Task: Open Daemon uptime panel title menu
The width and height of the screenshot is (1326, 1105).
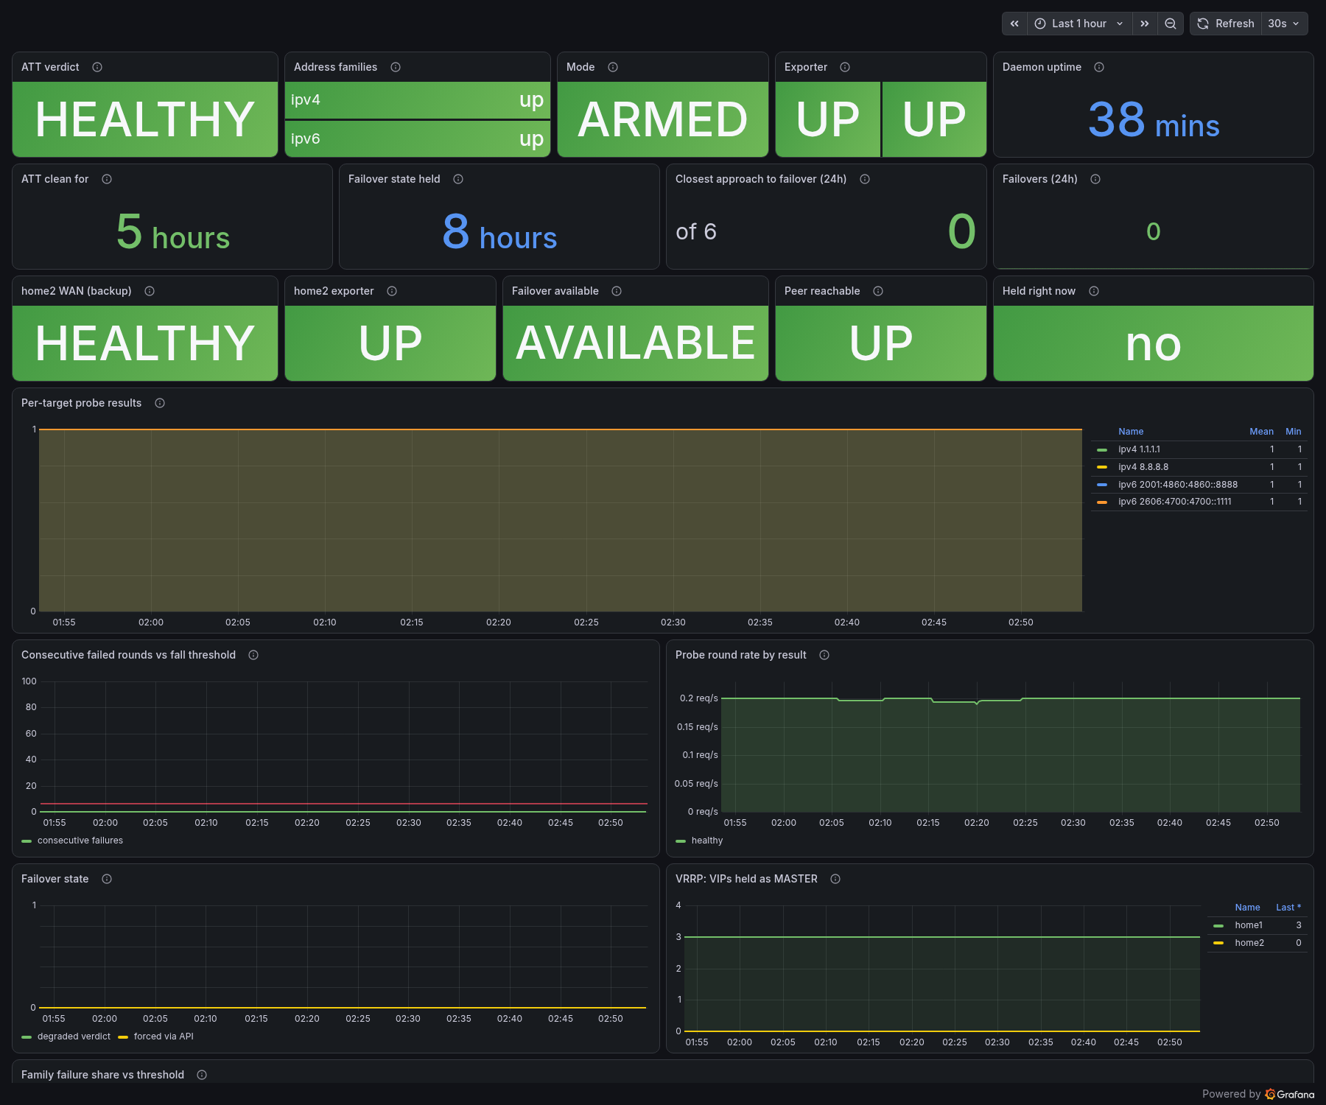Action: pos(1042,67)
